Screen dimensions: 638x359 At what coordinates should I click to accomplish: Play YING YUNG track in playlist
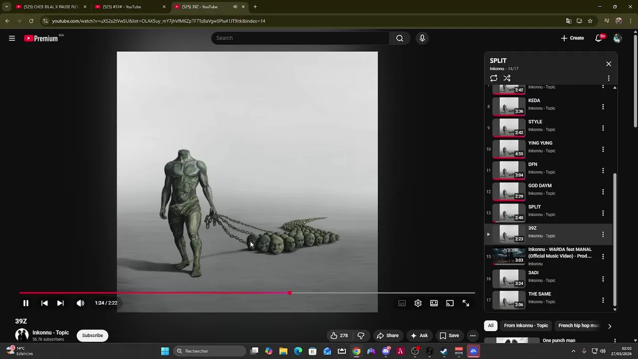pos(548,149)
